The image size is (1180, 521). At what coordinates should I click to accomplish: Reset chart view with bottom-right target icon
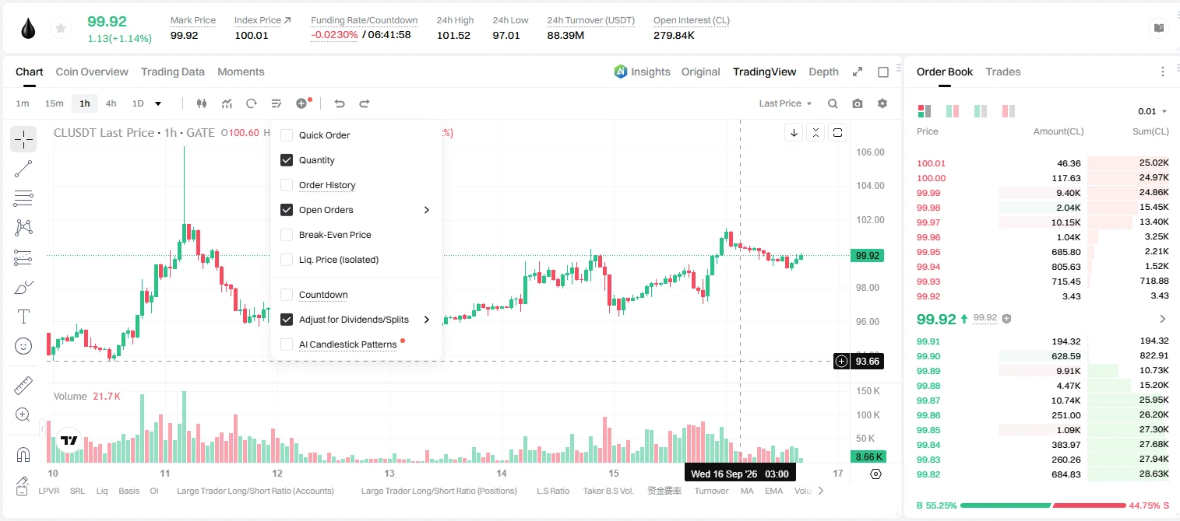click(x=875, y=474)
